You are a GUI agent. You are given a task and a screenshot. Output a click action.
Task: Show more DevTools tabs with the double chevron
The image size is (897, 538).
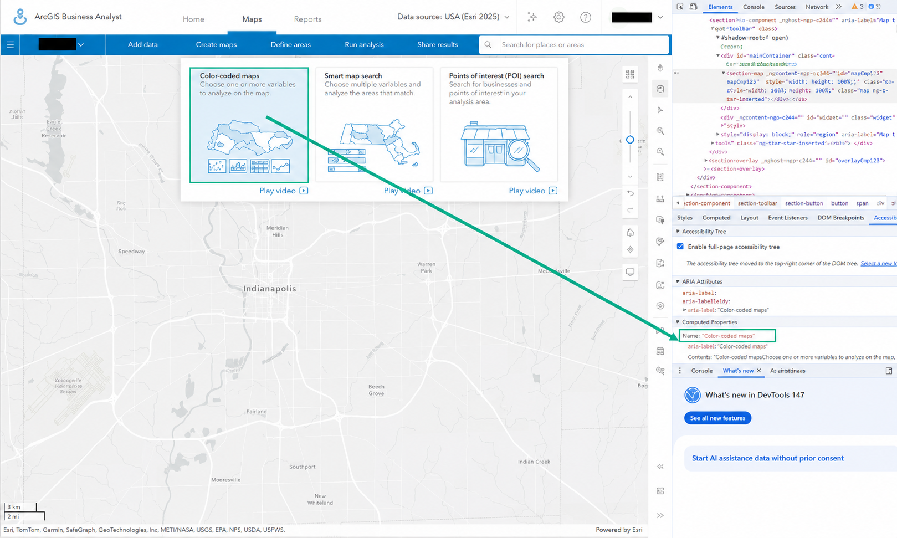click(x=838, y=7)
